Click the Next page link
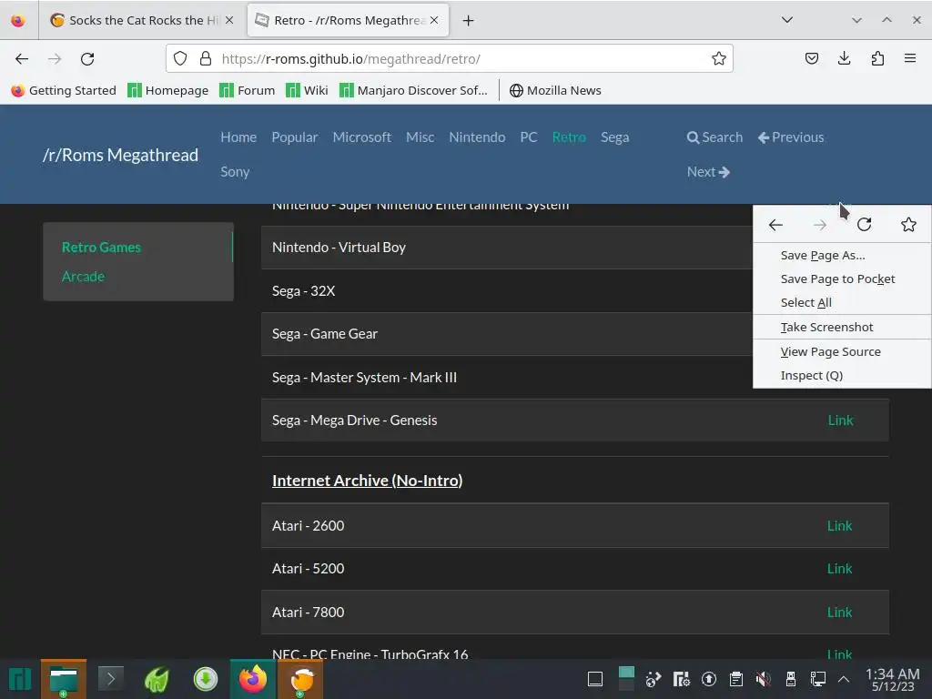 [708, 172]
